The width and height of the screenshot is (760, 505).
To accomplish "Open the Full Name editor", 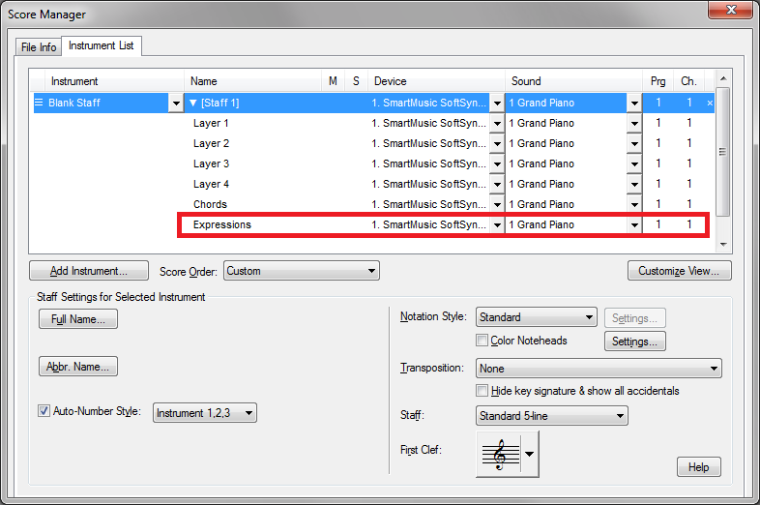I will (x=78, y=319).
